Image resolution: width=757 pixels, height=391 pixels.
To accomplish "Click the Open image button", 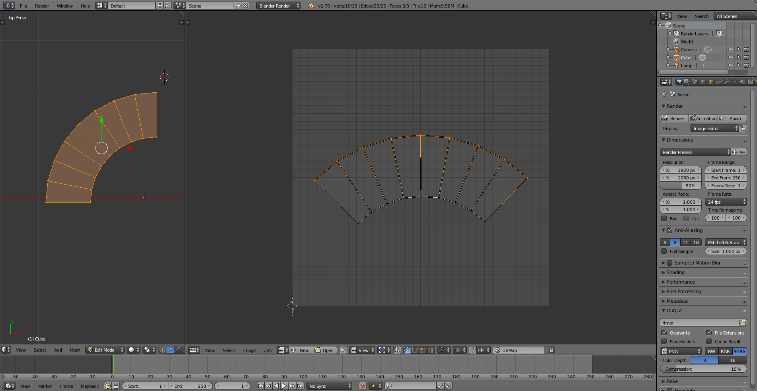I will coord(325,350).
